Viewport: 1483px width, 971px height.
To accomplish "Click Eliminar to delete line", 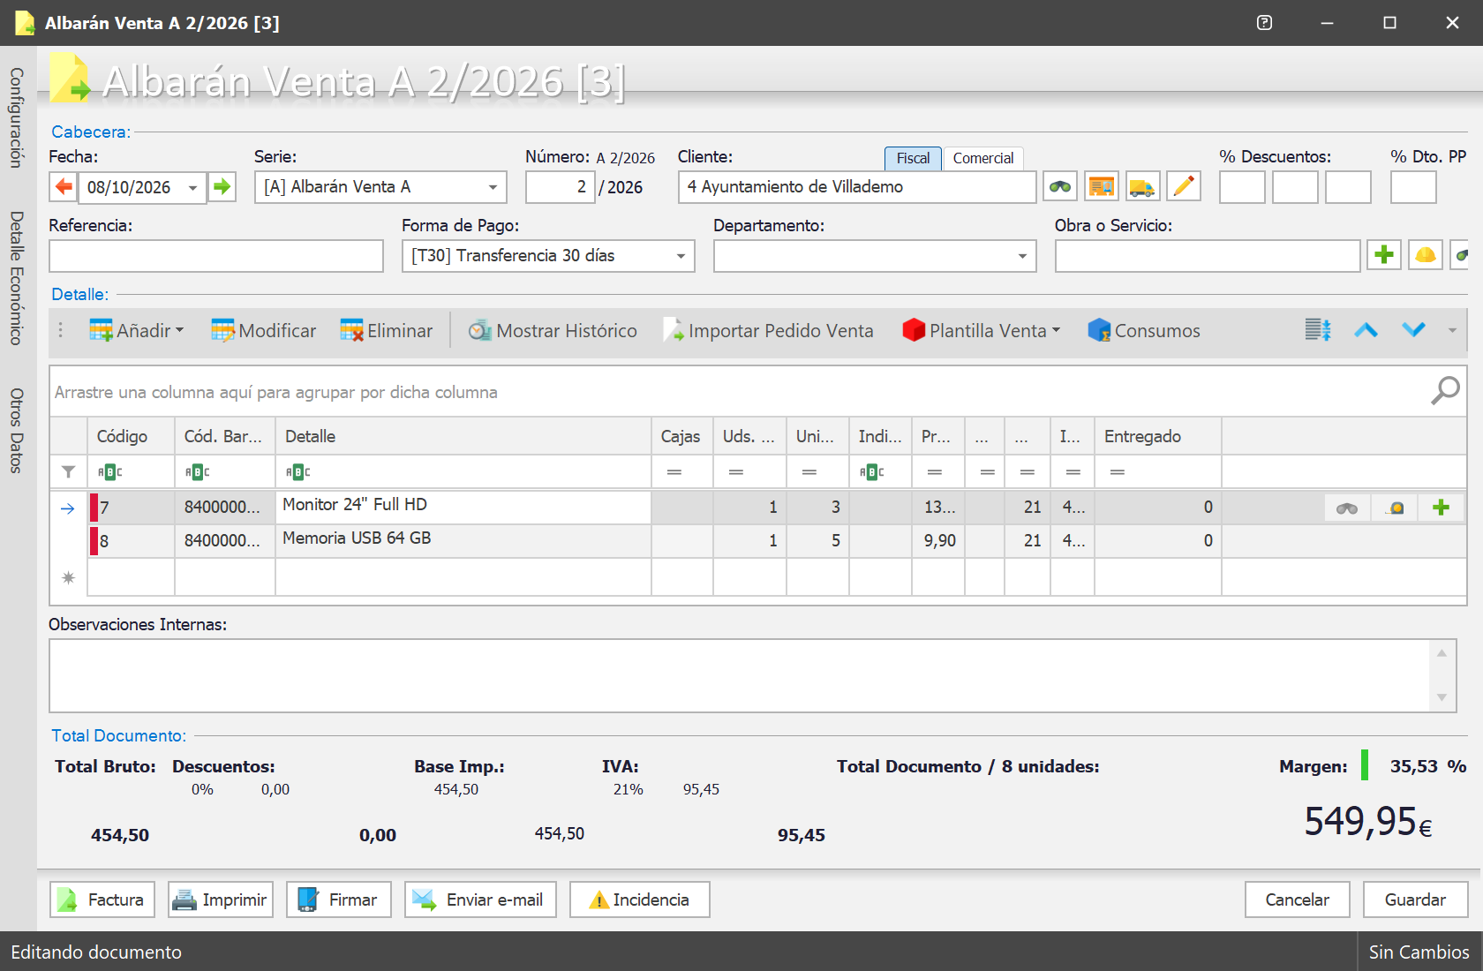I will coord(387,330).
